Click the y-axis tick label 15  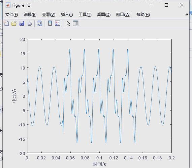coord(23,54)
